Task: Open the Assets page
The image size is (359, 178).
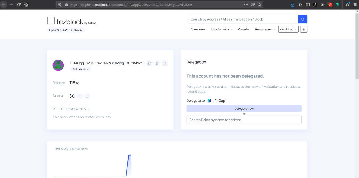Action: click(243, 29)
